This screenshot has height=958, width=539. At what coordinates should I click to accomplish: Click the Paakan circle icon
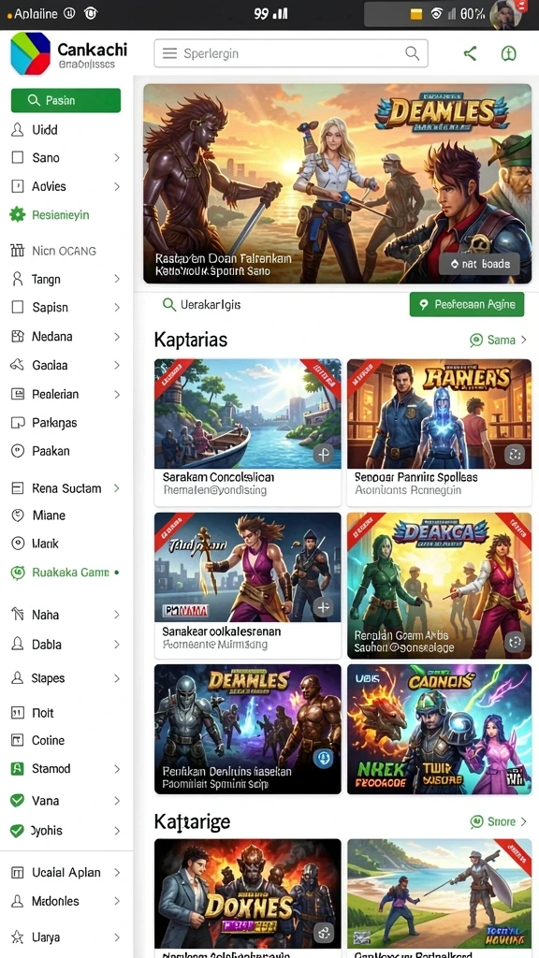coord(18,451)
